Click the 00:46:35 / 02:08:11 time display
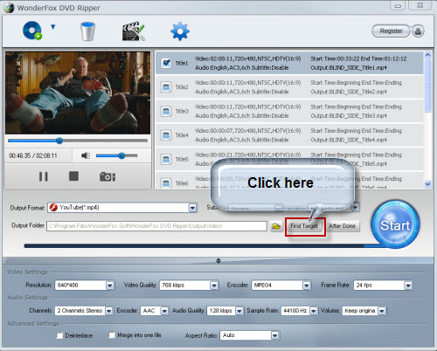 (33, 155)
